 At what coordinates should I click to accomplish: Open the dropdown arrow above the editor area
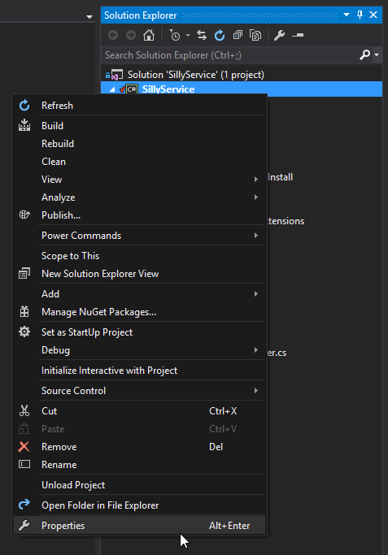tap(89, 16)
